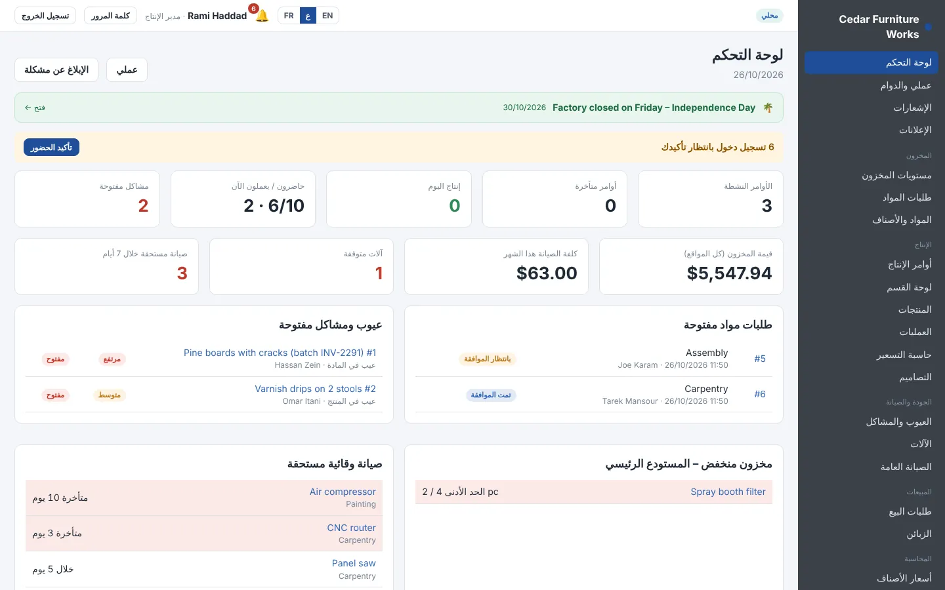Open التصاميم in the sidebar
945x590 pixels.
871,377
